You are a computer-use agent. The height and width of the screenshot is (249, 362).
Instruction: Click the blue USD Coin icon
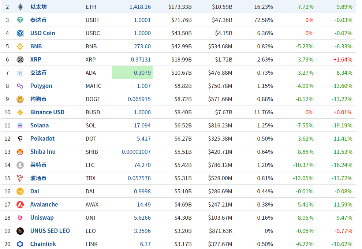coord(20,33)
